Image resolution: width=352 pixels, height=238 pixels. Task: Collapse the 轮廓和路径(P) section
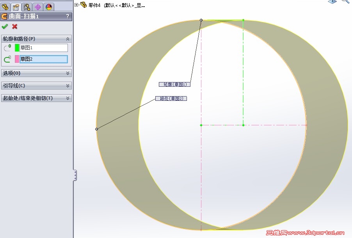tap(68, 39)
